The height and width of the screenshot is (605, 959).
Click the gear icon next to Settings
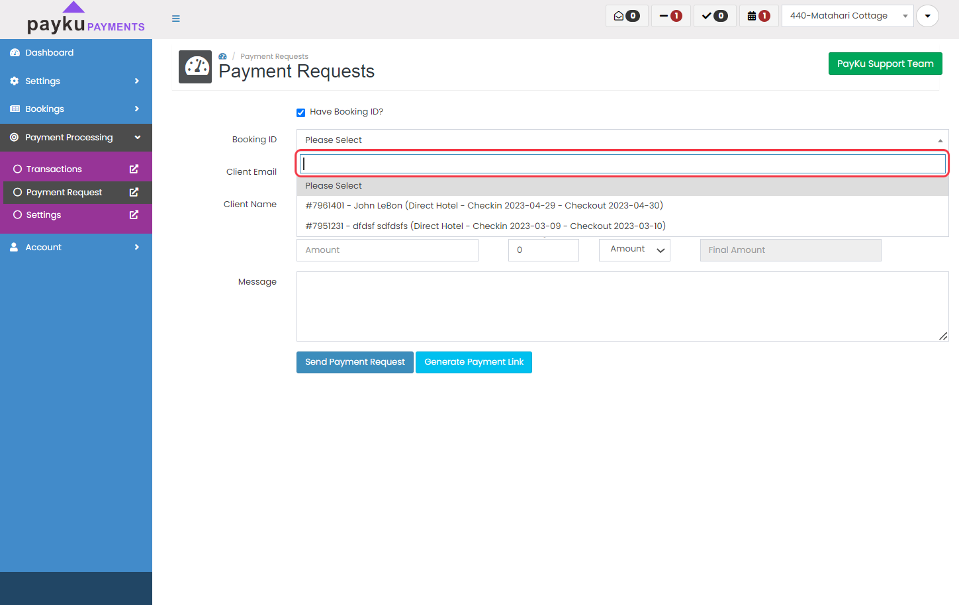15,81
